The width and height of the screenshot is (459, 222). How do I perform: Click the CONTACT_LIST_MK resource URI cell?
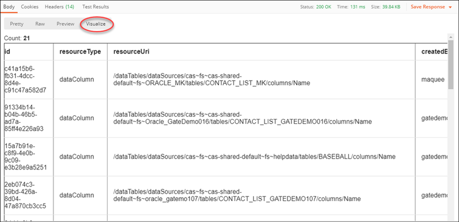[x=211, y=79]
